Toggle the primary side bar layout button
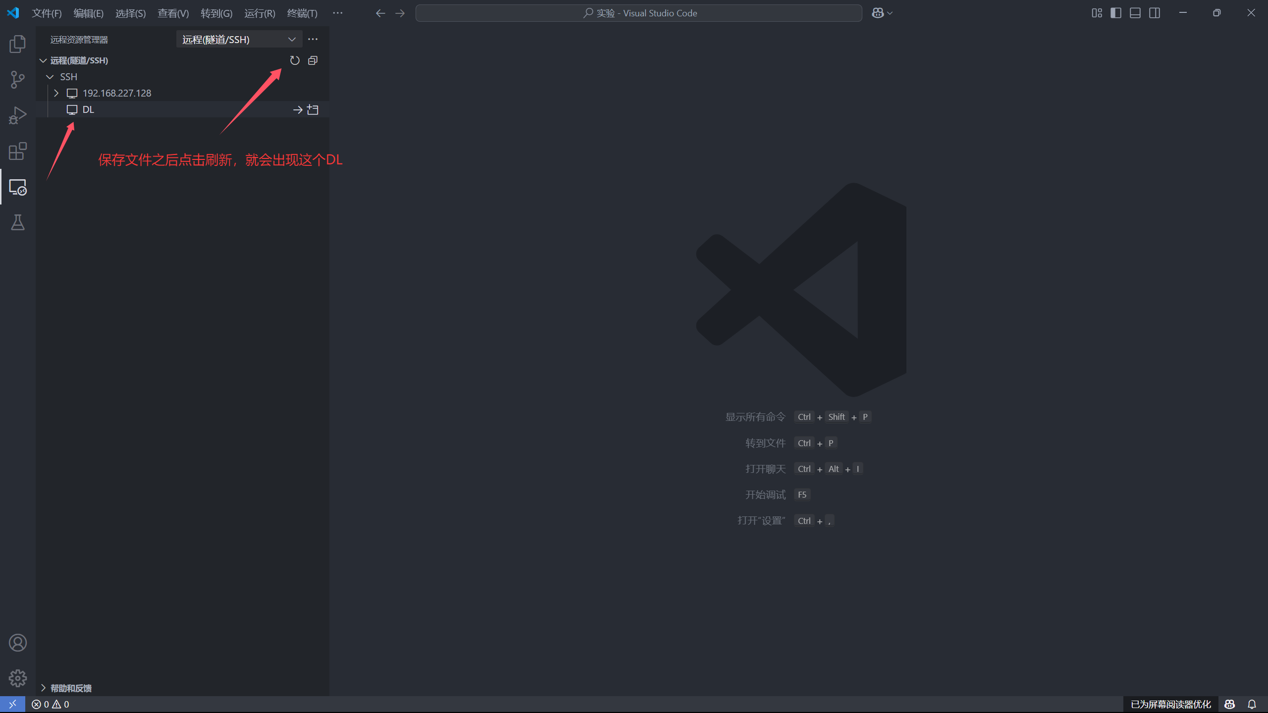The width and height of the screenshot is (1268, 713). [x=1115, y=13]
